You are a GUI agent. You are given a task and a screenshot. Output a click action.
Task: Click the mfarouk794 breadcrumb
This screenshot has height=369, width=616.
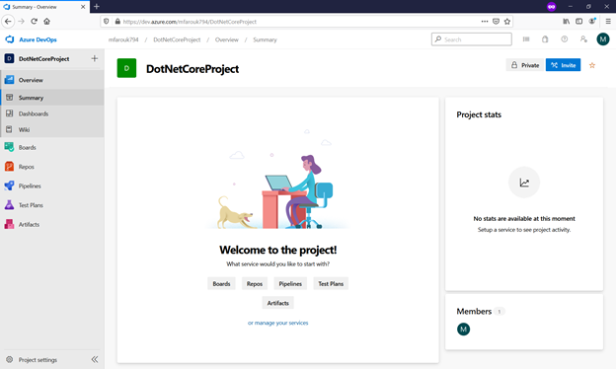point(123,39)
